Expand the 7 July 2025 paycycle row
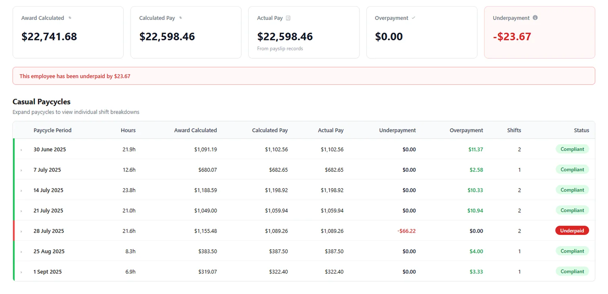Image resolution: width=608 pixels, height=294 pixels. coord(21,170)
